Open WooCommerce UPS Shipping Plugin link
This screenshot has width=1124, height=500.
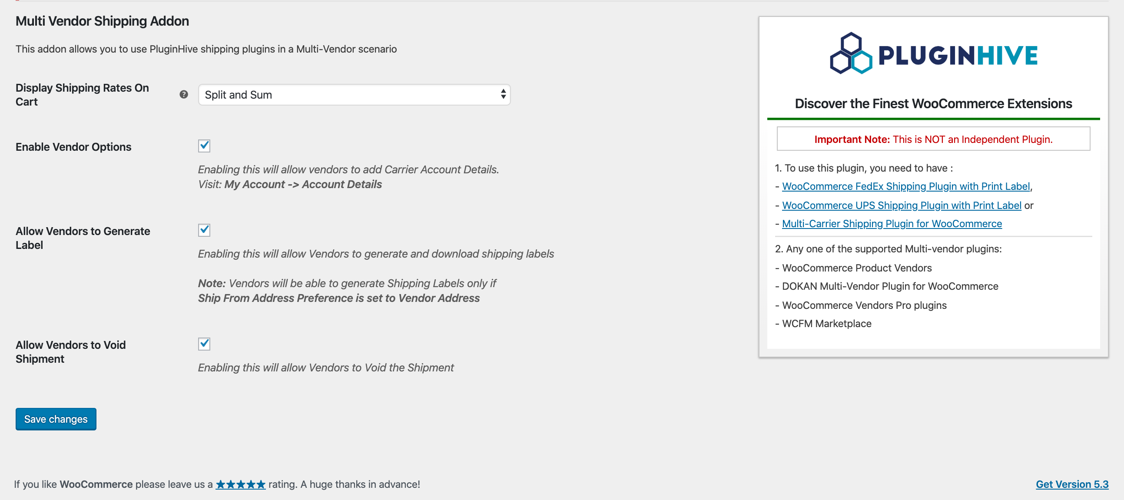tap(901, 205)
